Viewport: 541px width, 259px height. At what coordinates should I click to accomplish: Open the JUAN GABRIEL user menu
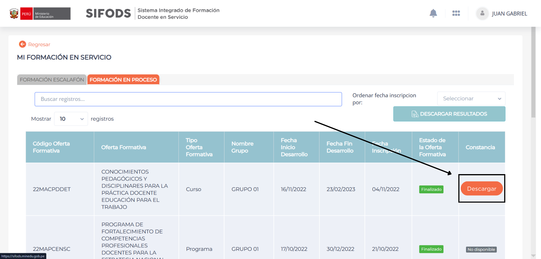[x=509, y=14]
